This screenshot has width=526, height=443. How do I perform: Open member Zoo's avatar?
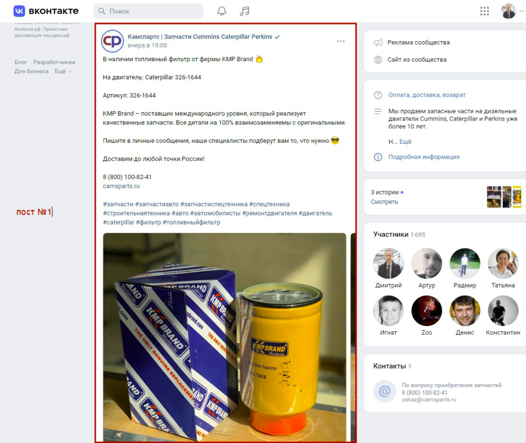(427, 311)
